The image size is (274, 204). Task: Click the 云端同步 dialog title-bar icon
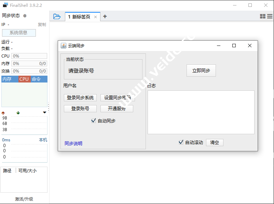coord(63,45)
